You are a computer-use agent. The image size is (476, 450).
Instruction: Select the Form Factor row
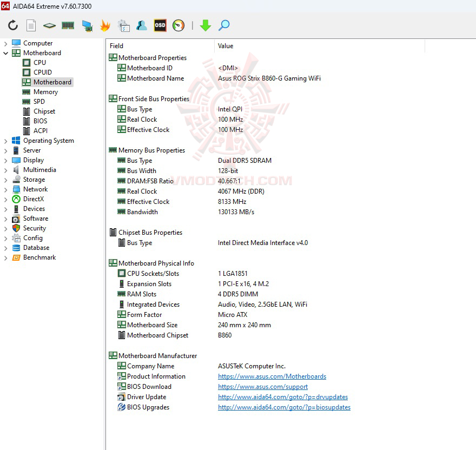(x=182, y=315)
